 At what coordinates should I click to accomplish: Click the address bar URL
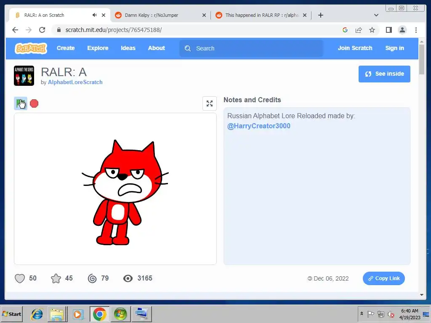[114, 30]
